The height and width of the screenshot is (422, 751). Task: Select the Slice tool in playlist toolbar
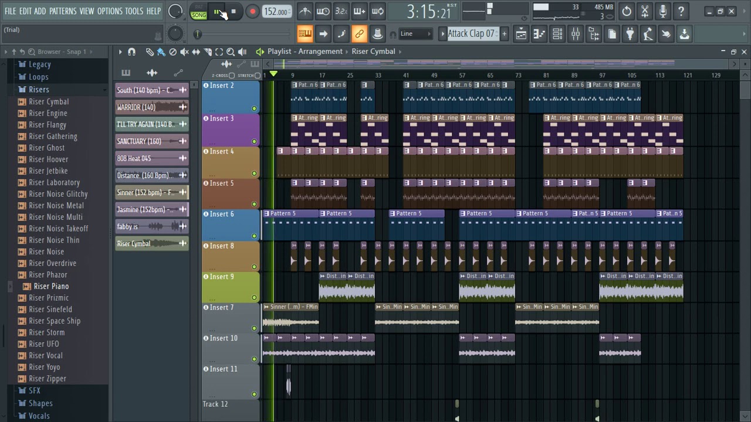coord(207,52)
